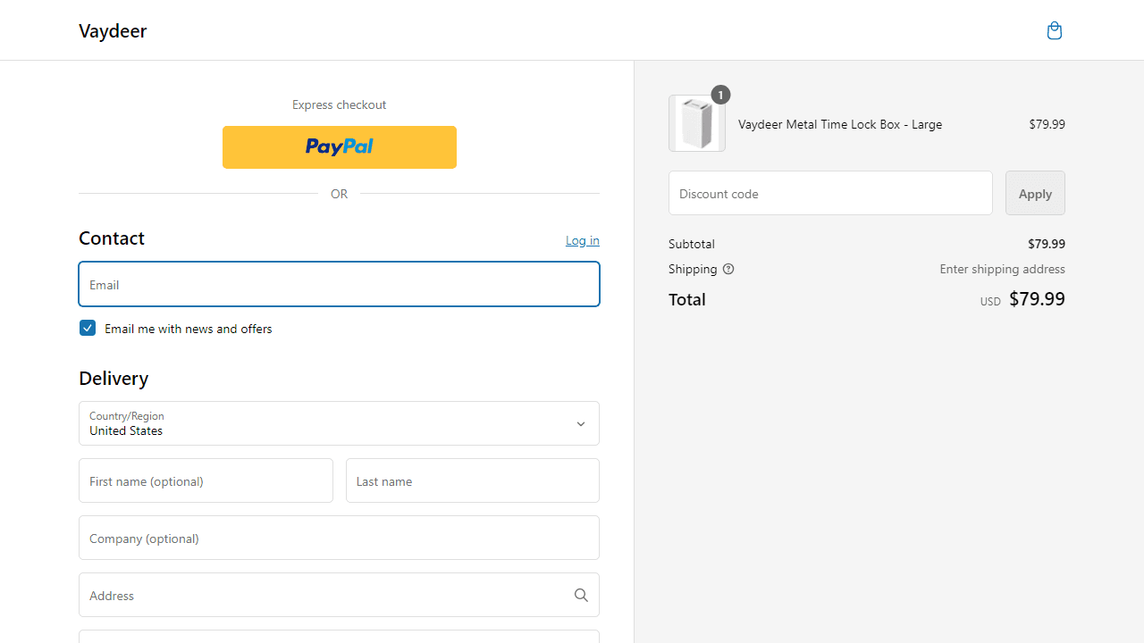Focus the Email input field

[x=339, y=284]
